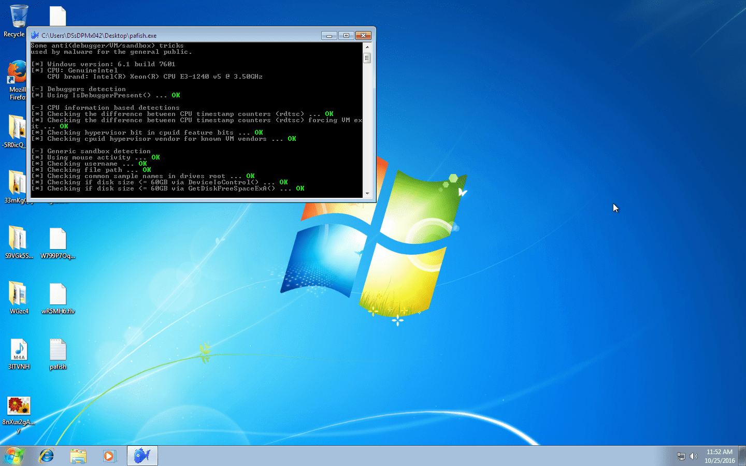Click the console scrollbar down arrow
The width and height of the screenshot is (746, 466).
(x=367, y=194)
